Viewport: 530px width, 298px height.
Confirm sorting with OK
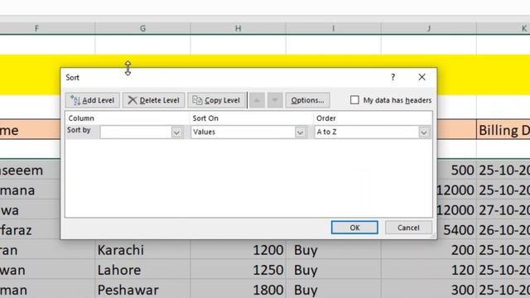click(354, 228)
